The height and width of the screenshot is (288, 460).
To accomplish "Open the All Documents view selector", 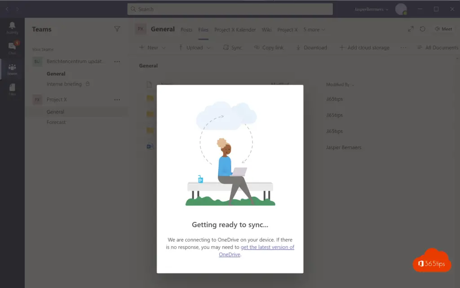I will [x=437, y=48].
